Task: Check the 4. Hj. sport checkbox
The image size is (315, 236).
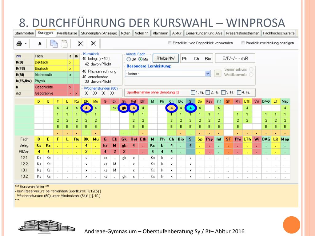Action: [239, 92]
